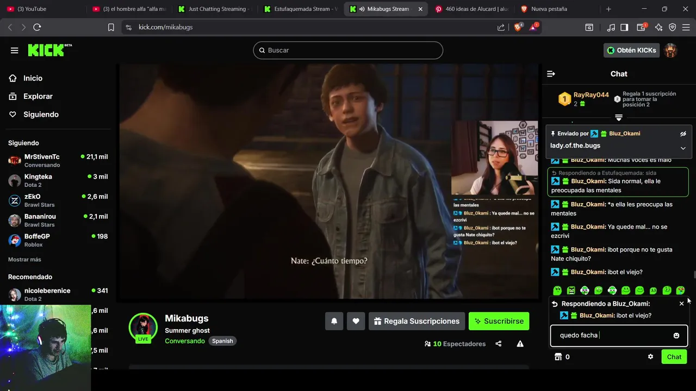This screenshot has width=696, height=391.
Task: Open the Brave VPN shield icon
Action: pyautogui.click(x=673, y=27)
